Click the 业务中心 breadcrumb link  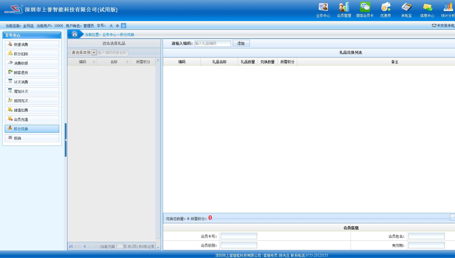(x=109, y=35)
